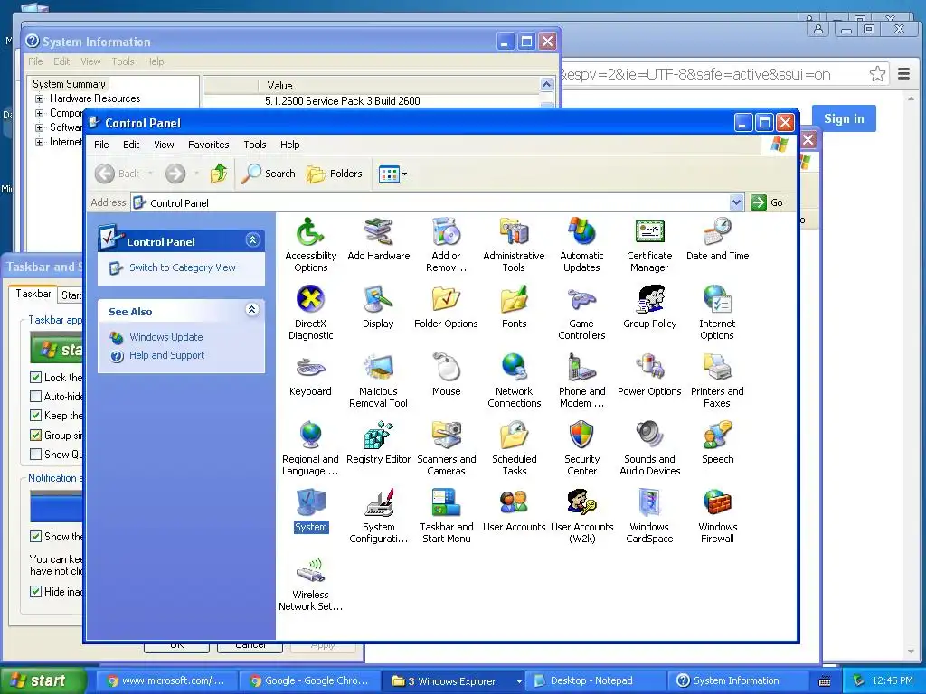926x694 pixels.
Task: Open Control Panel Favorites menu
Action: [x=209, y=145]
